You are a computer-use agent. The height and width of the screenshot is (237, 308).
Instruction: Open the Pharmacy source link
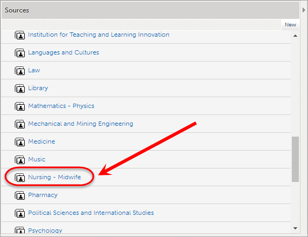point(43,195)
